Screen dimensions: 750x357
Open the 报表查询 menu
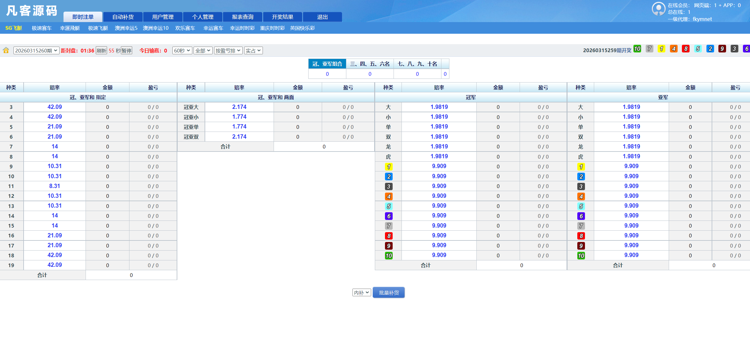click(242, 17)
